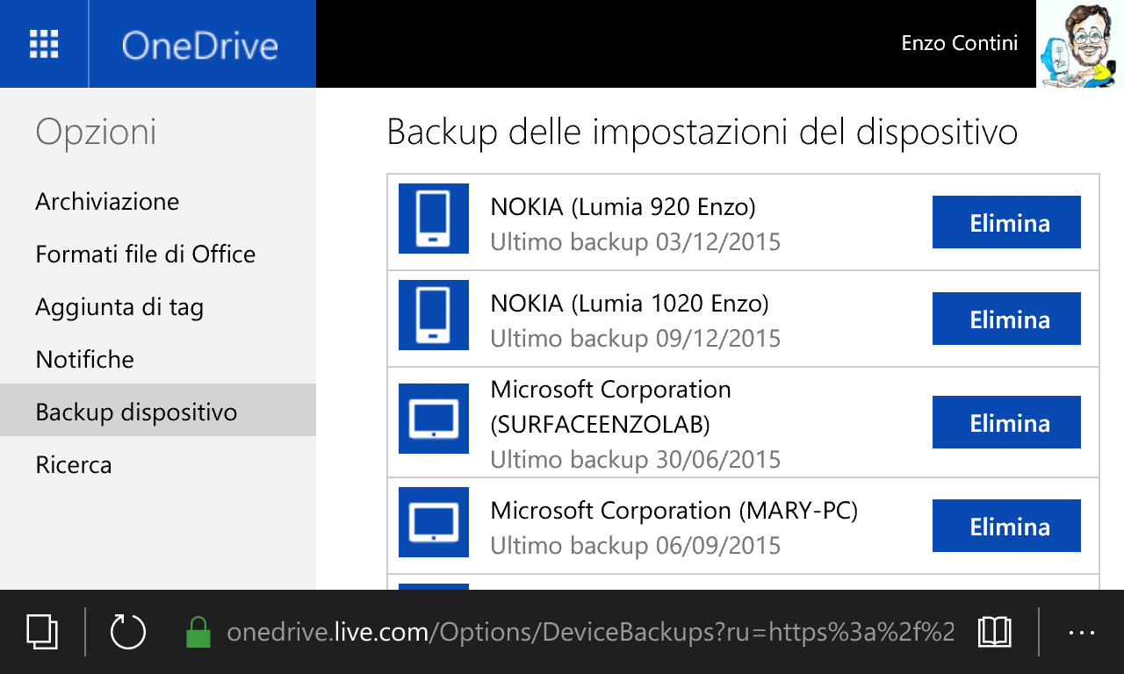Image resolution: width=1124 pixels, height=674 pixels.
Task: Open the browser more options ellipsis
Action: click(x=1081, y=632)
